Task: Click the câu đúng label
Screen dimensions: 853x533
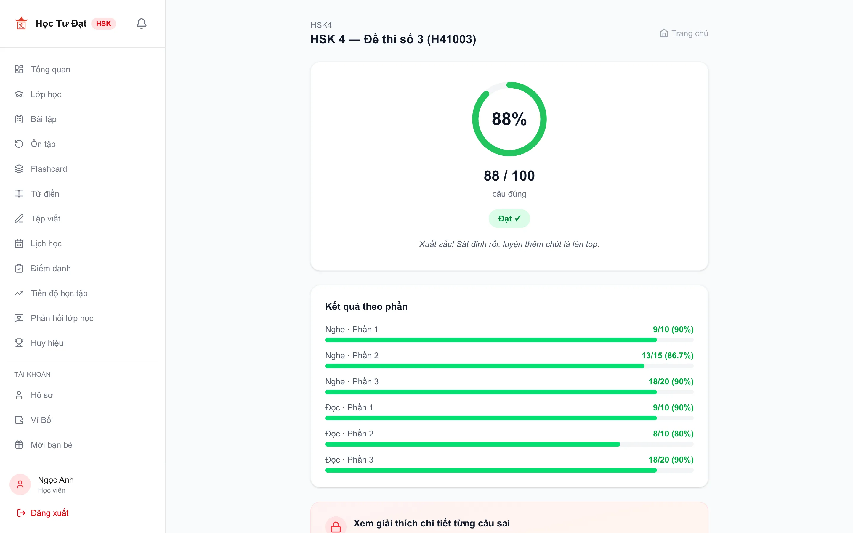Action: click(x=509, y=194)
